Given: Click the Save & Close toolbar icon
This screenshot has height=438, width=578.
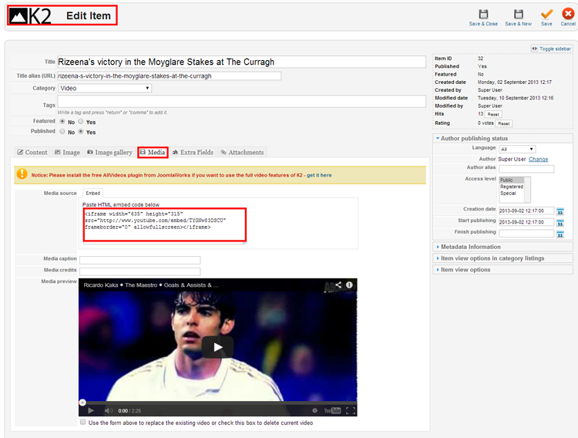Looking at the screenshot, I should (x=483, y=15).
